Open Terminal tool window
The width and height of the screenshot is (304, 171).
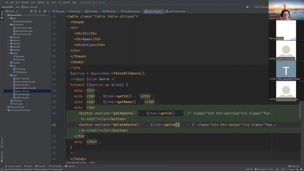pyautogui.click(x=70, y=166)
